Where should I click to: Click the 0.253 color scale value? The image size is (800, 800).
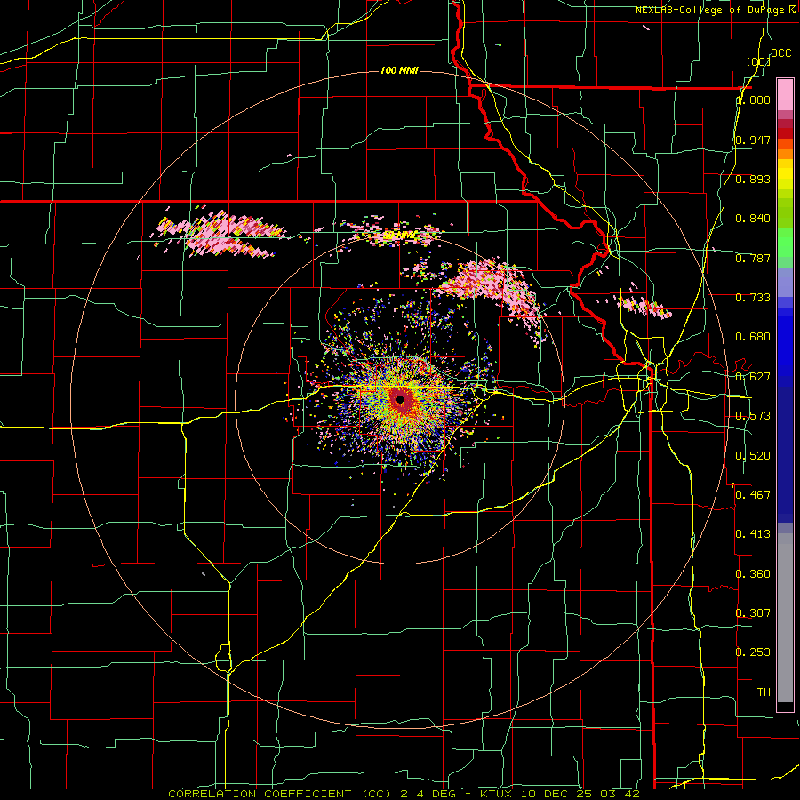[753, 652]
